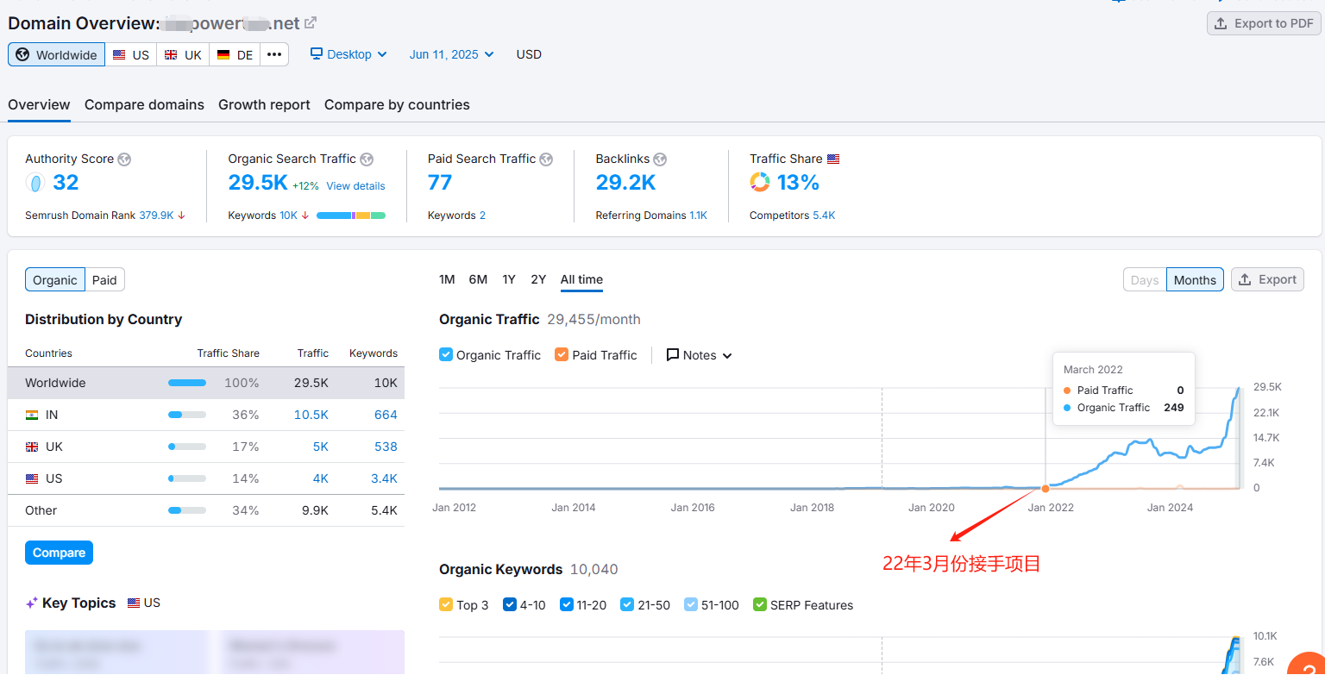This screenshot has width=1325, height=675.
Task: Click the sparkle icon beside Key Topics
Action: [x=32, y=603]
